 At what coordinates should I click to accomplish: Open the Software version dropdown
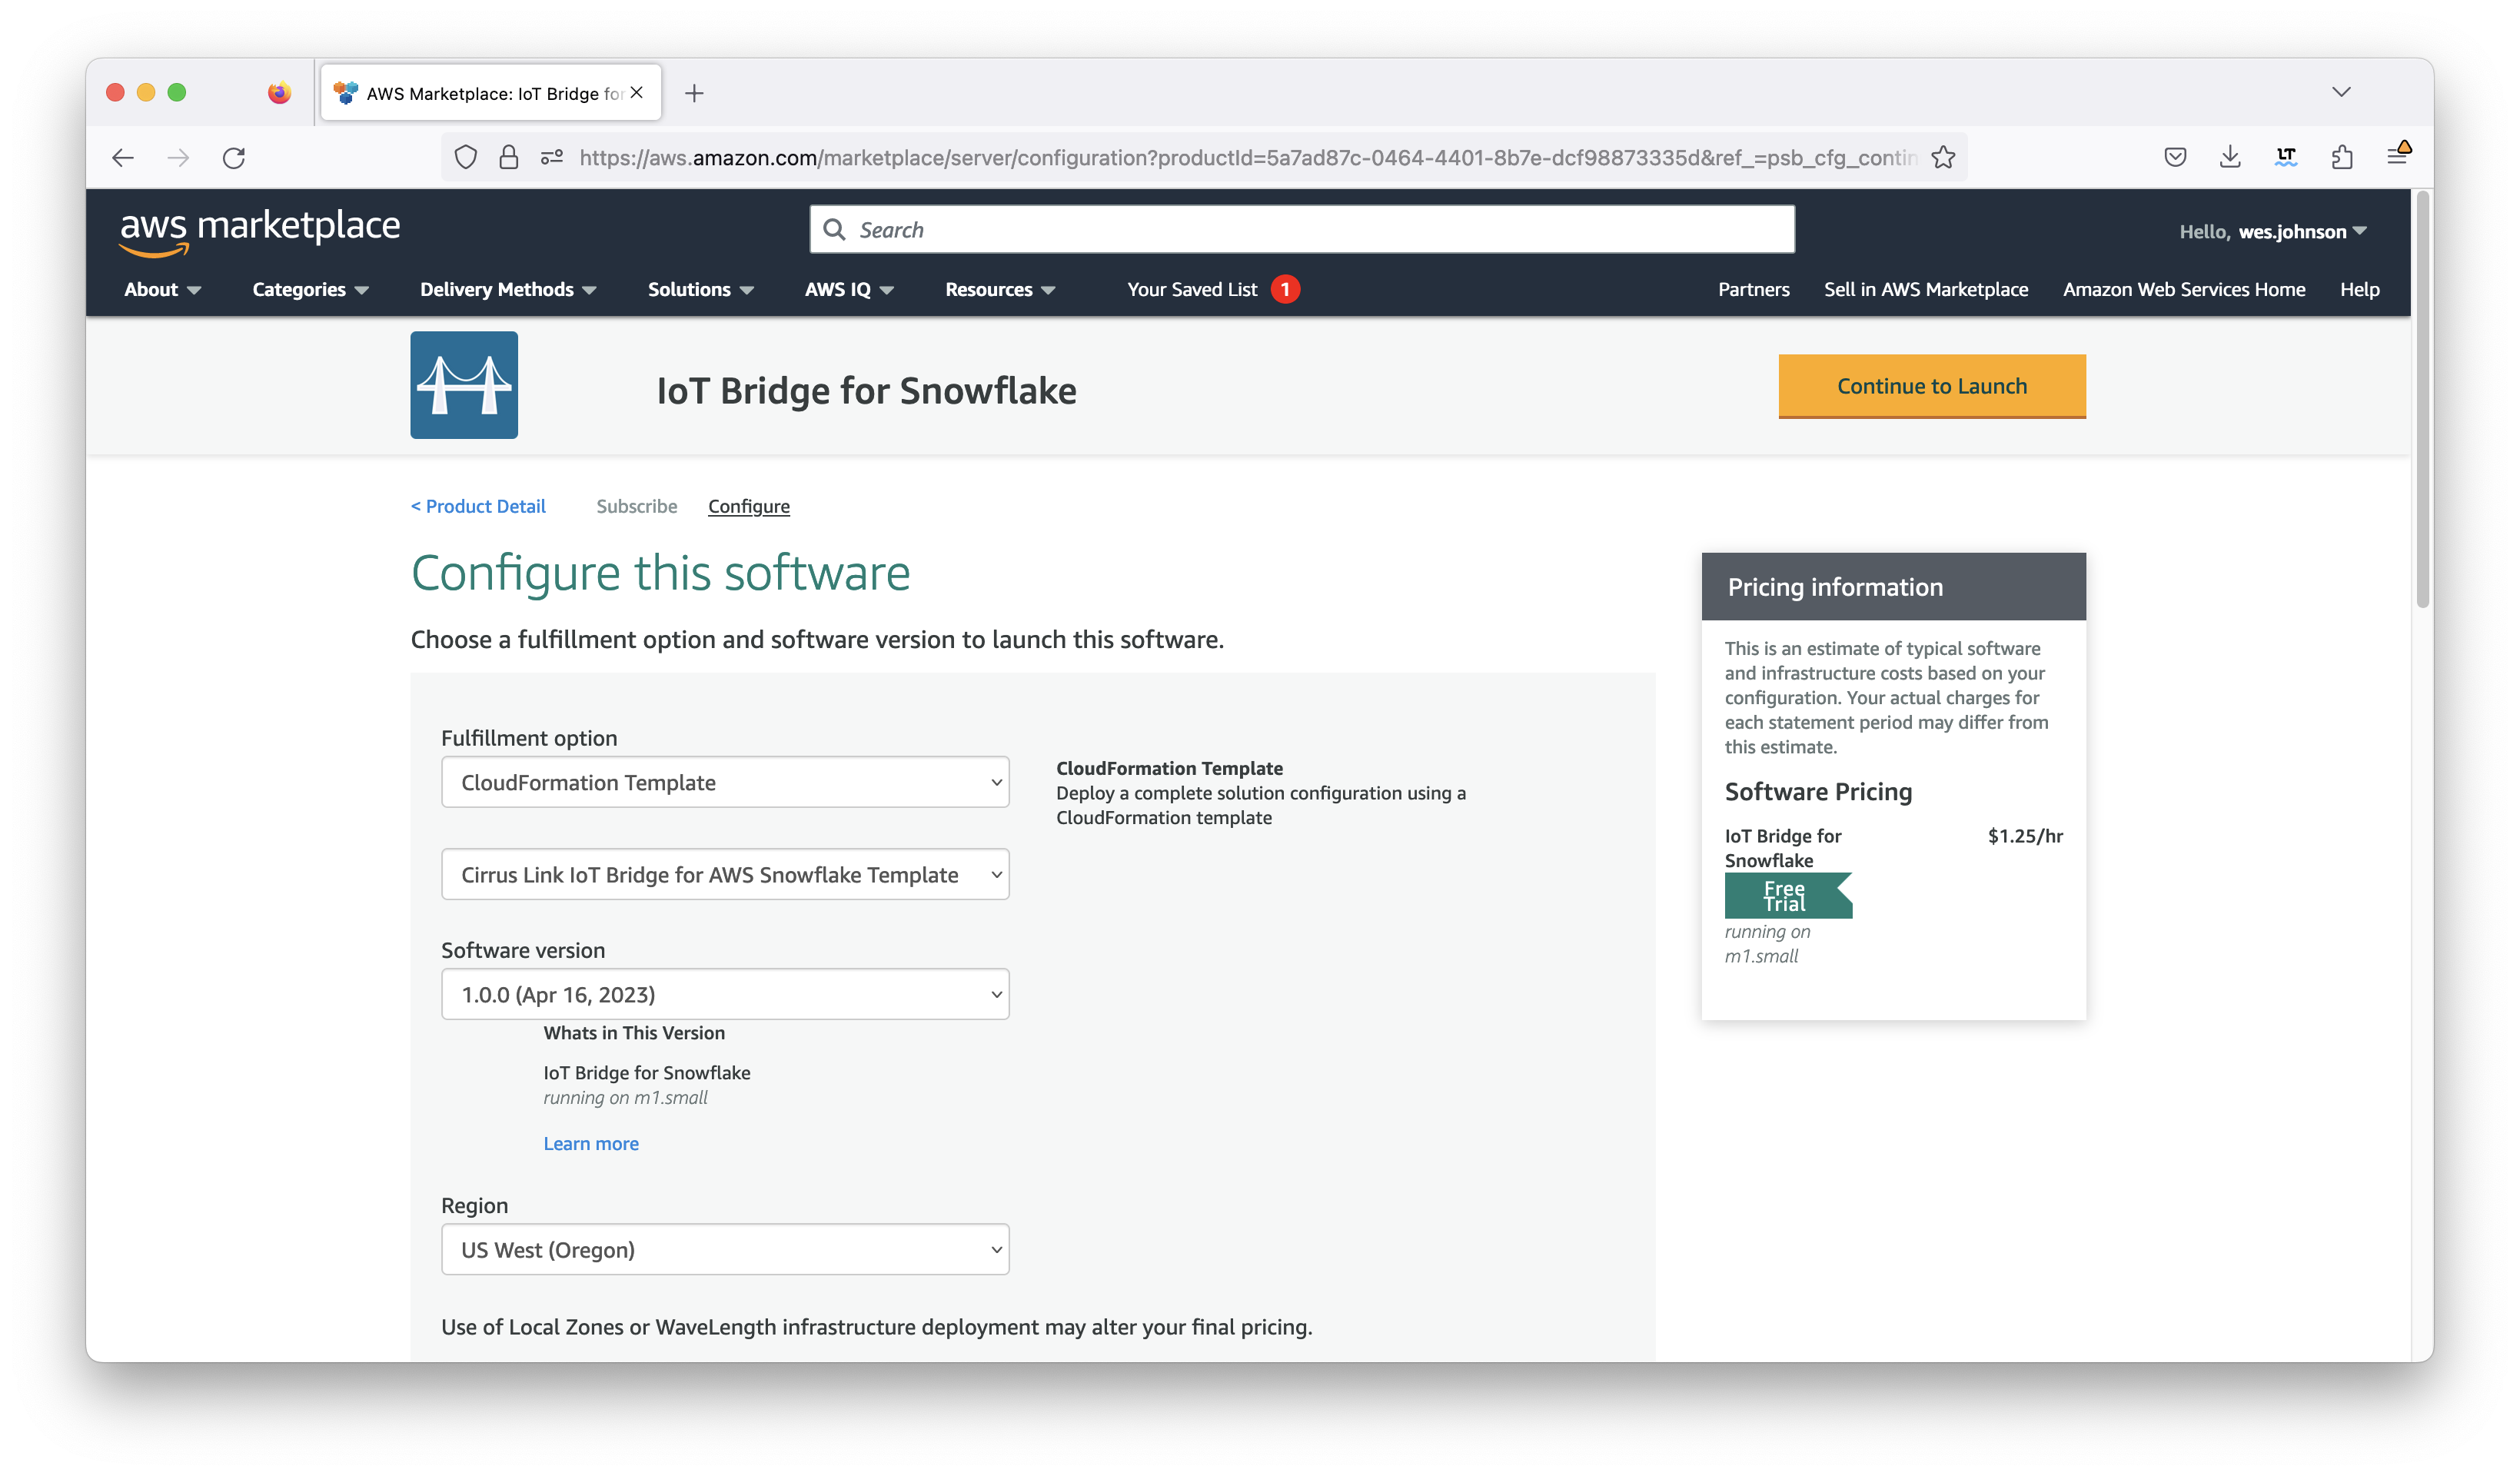click(725, 994)
